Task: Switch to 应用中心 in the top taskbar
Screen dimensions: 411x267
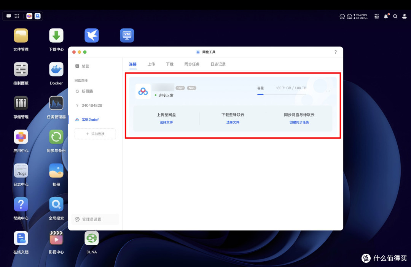Action: 29,16
